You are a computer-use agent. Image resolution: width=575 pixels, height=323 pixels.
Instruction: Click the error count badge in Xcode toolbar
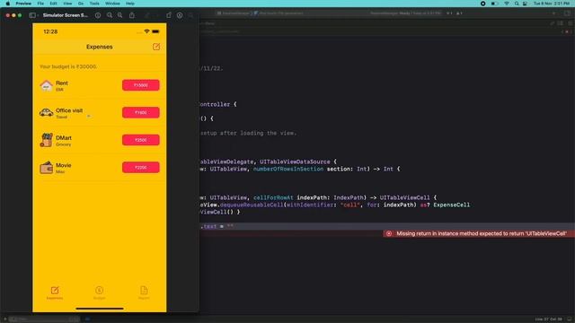[x=449, y=13]
